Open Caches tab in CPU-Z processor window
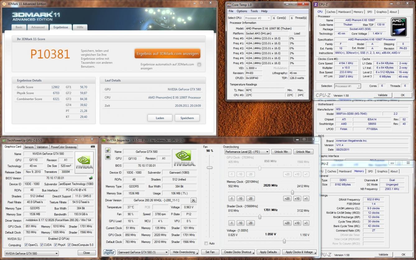Viewport: 416px width, 260px height. click(331, 12)
